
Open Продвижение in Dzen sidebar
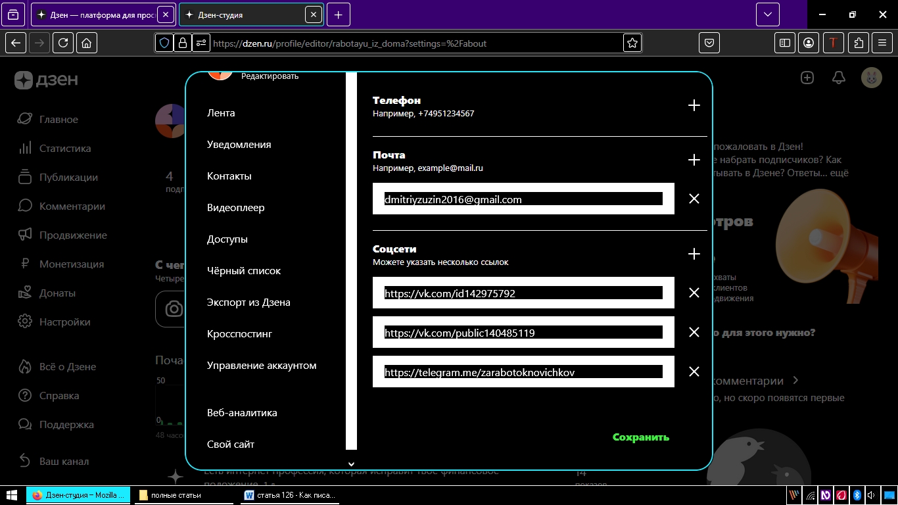(x=62, y=235)
